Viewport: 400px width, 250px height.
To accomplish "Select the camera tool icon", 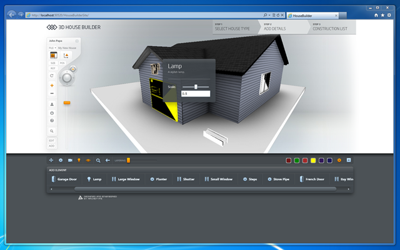I will tap(70, 160).
